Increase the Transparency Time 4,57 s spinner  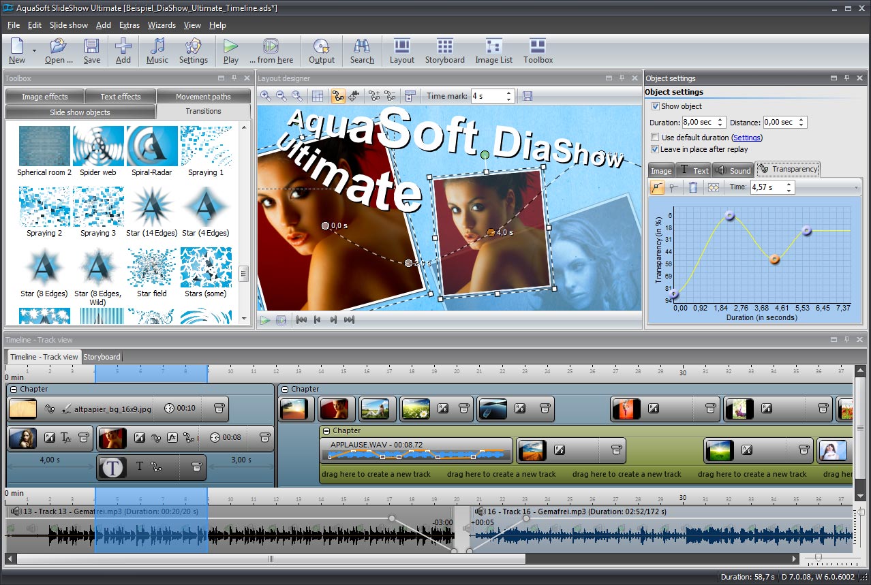tap(789, 184)
